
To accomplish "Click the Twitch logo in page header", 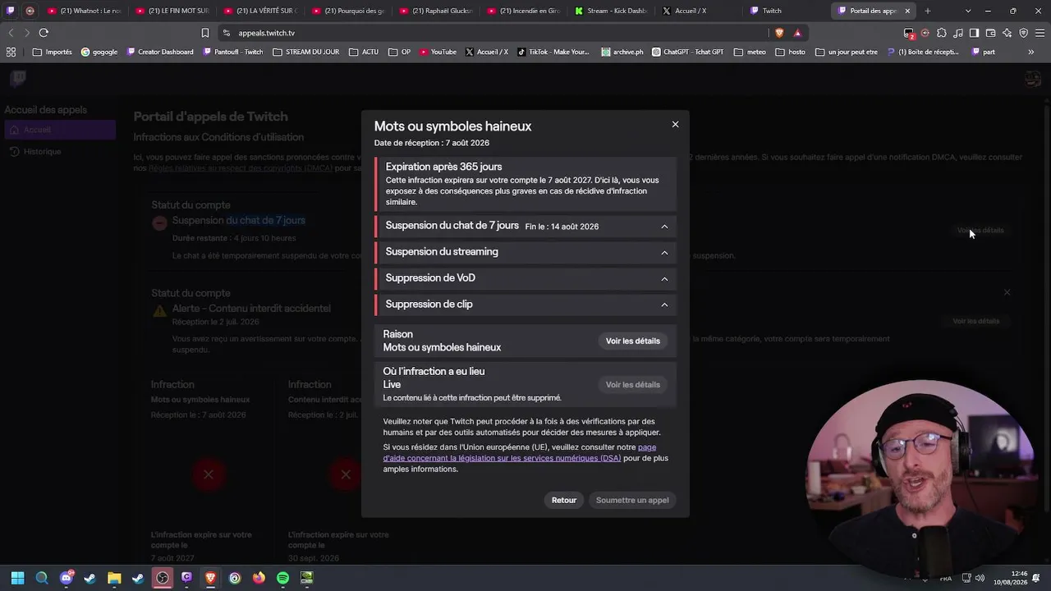I will [18, 79].
